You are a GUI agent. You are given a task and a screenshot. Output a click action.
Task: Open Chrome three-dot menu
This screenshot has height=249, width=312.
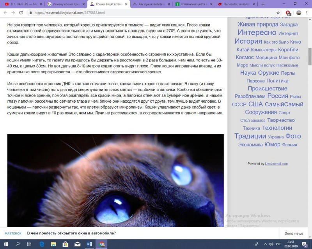307,13
